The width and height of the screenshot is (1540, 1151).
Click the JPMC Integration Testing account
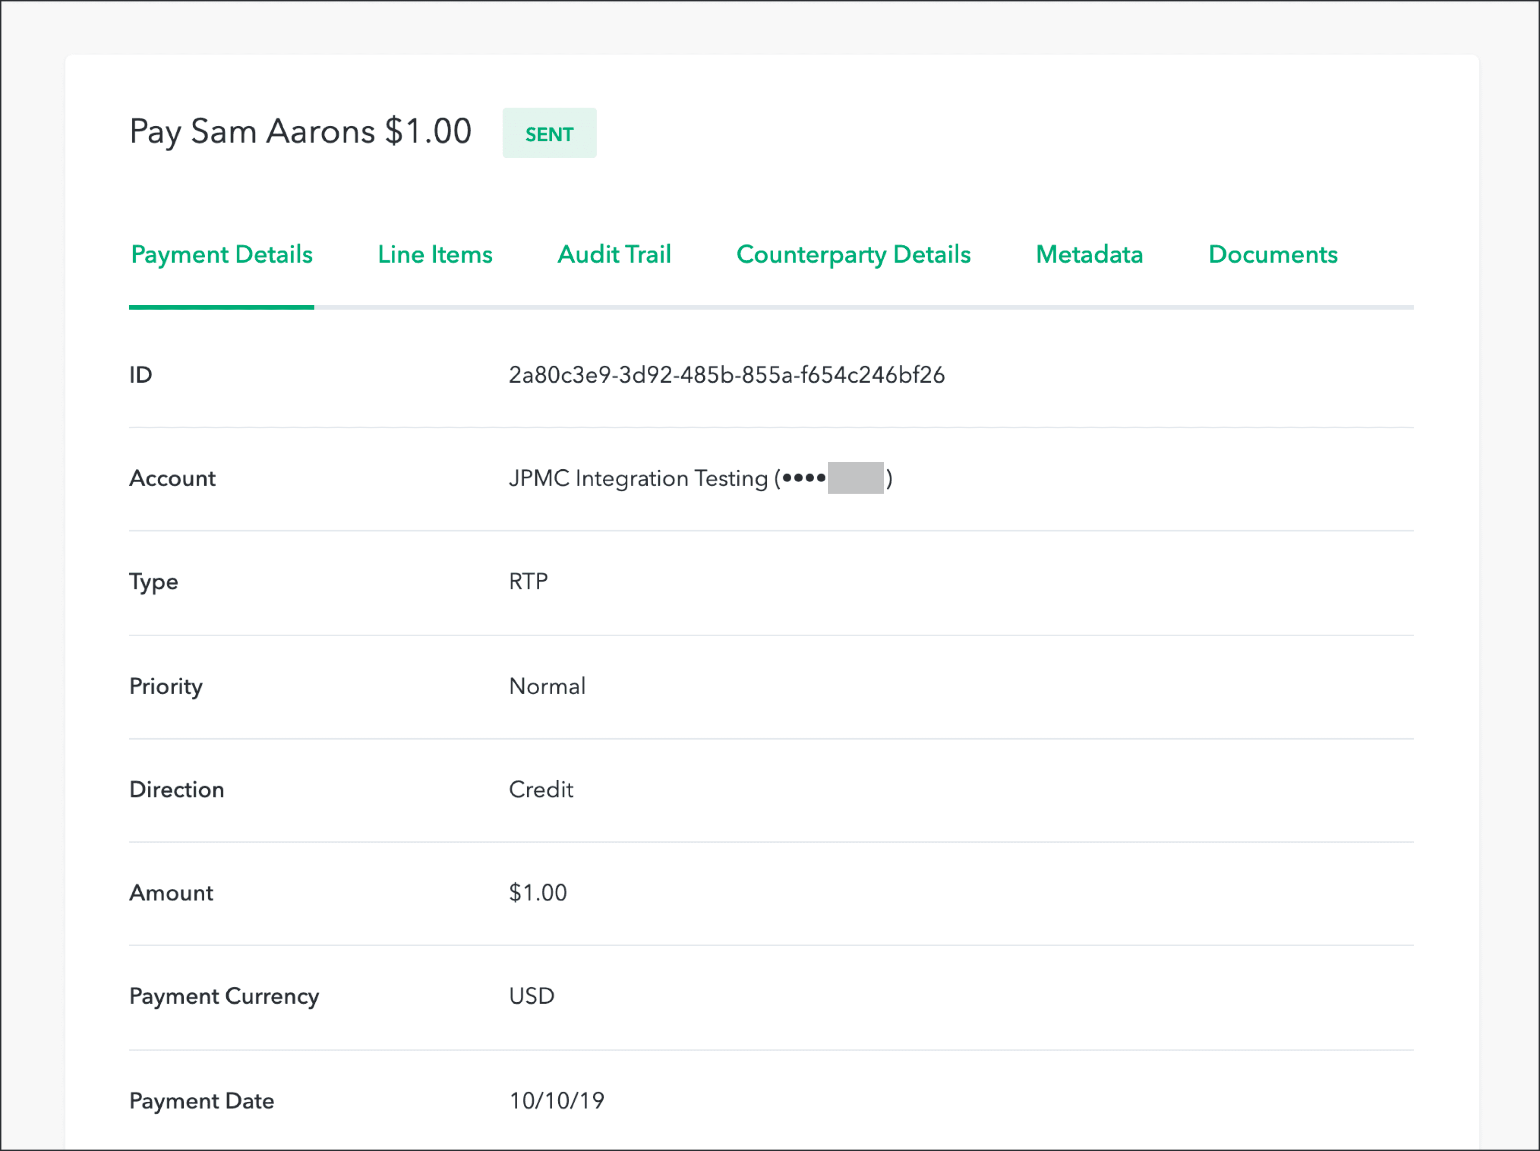(638, 479)
